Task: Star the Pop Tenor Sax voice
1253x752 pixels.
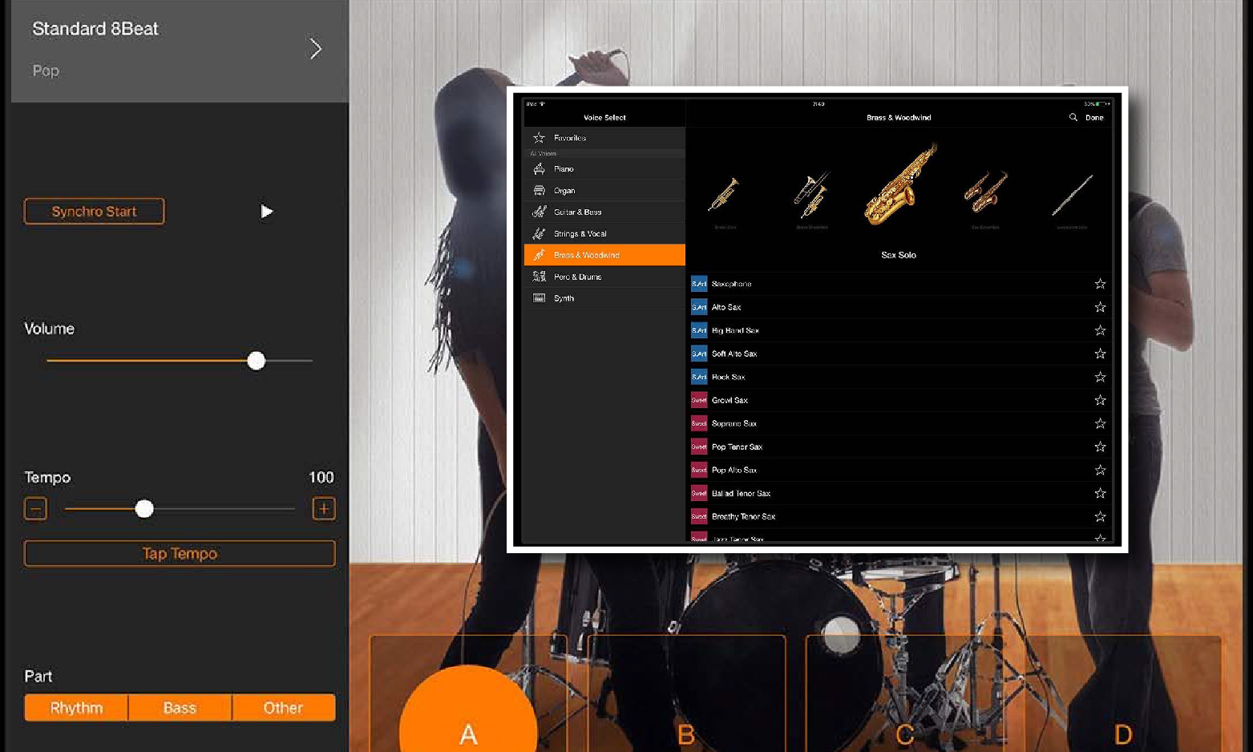Action: 1100,447
